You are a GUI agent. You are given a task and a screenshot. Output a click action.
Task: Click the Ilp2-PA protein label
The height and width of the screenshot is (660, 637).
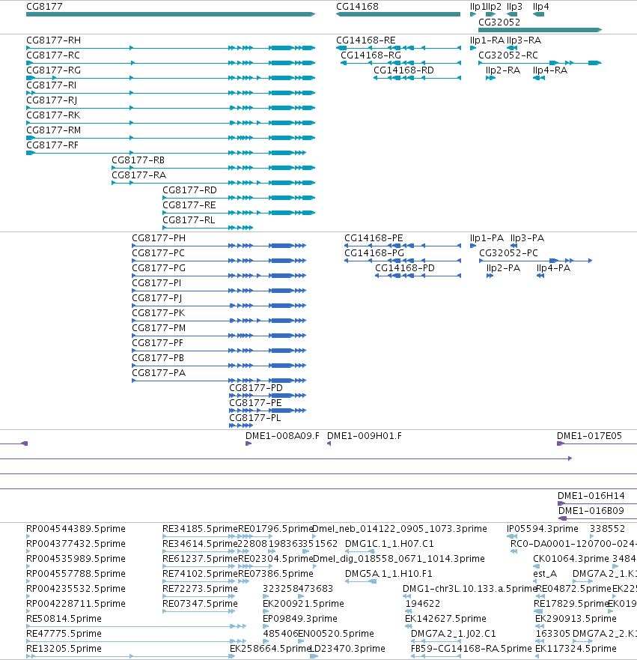coord(503,268)
